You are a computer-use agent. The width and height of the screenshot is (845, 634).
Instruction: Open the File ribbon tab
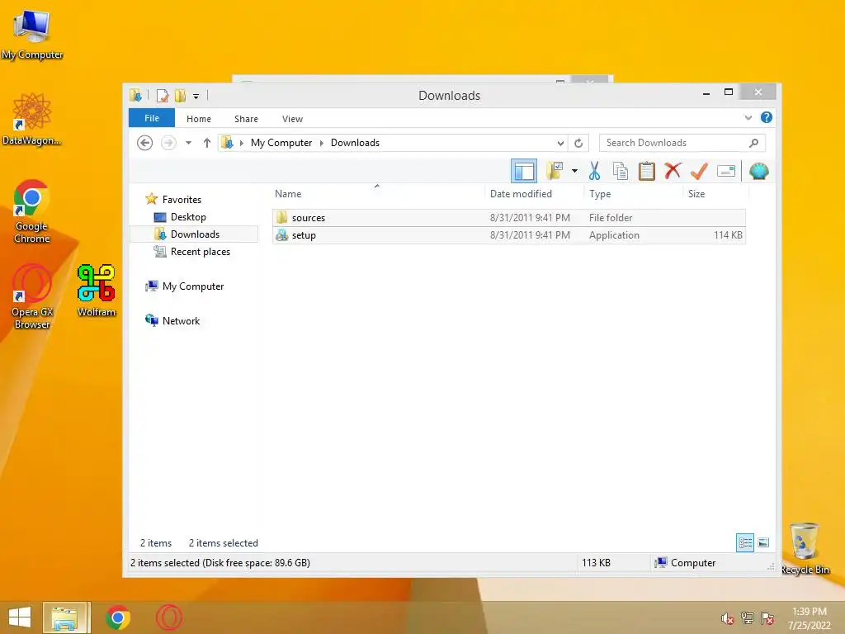pos(152,118)
